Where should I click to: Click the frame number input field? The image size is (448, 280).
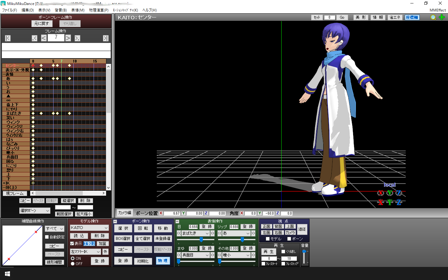point(56,38)
